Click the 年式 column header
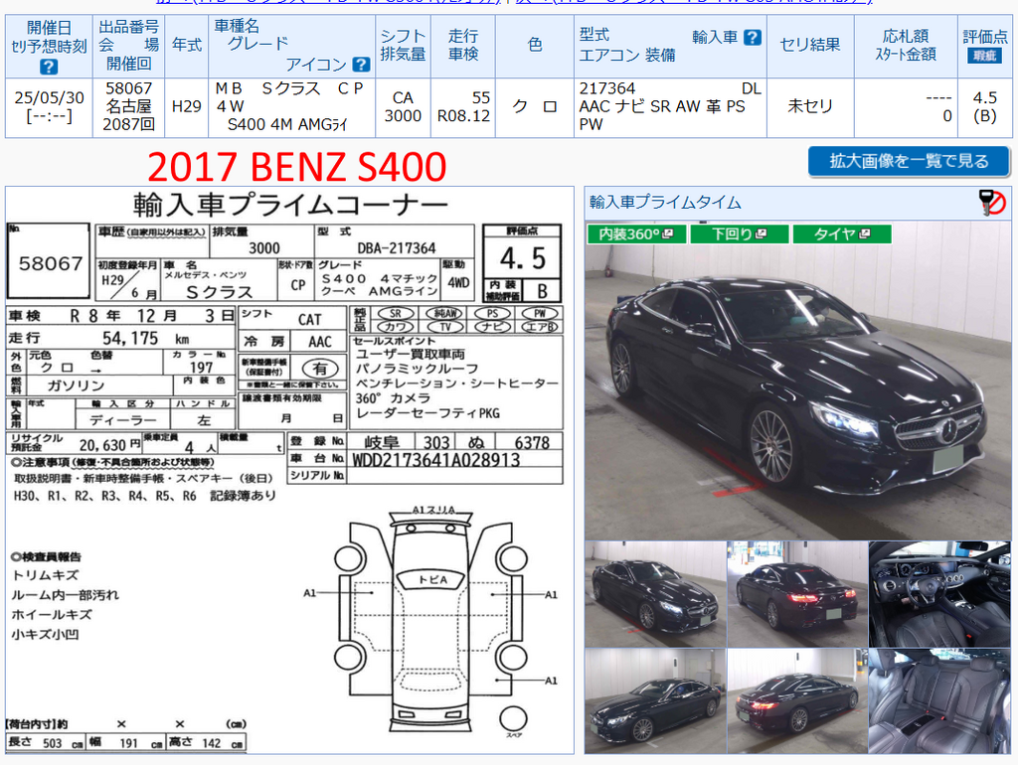Viewport: 1018px width, 765px height. [186, 45]
